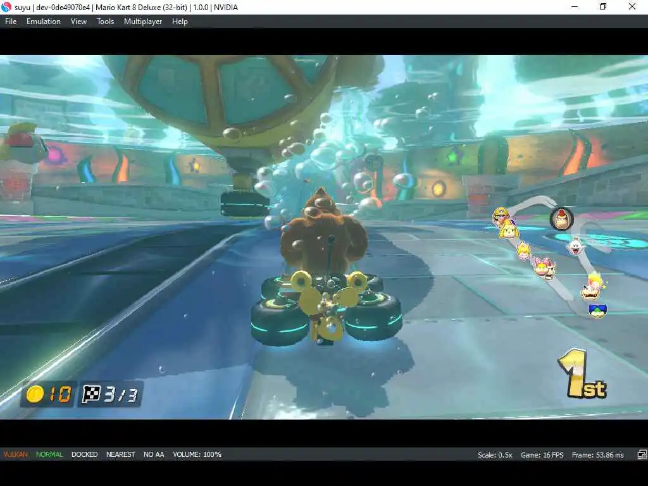Toggle the NORMAL GPU accuracy button
This screenshot has width=648, height=486.
(49, 454)
